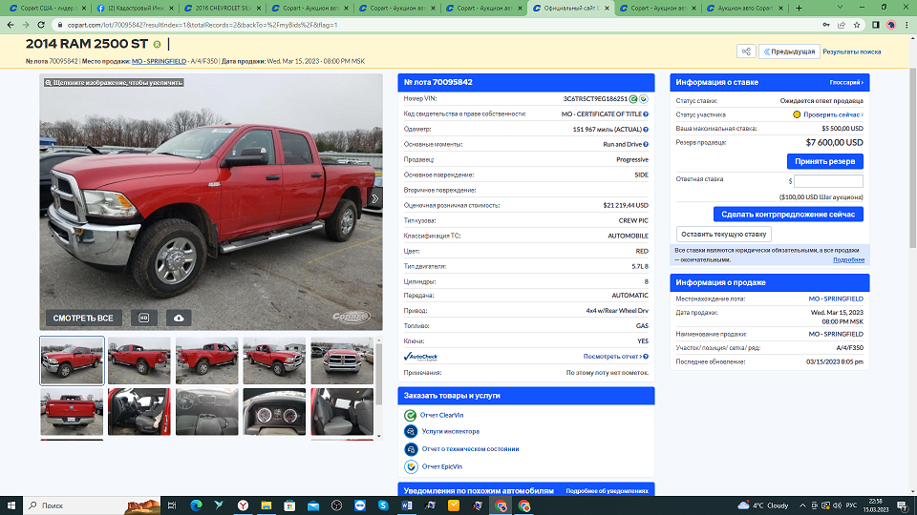The width and height of the screenshot is (917, 515).
Task: Open help icon beside odometer value
Action: pos(646,129)
